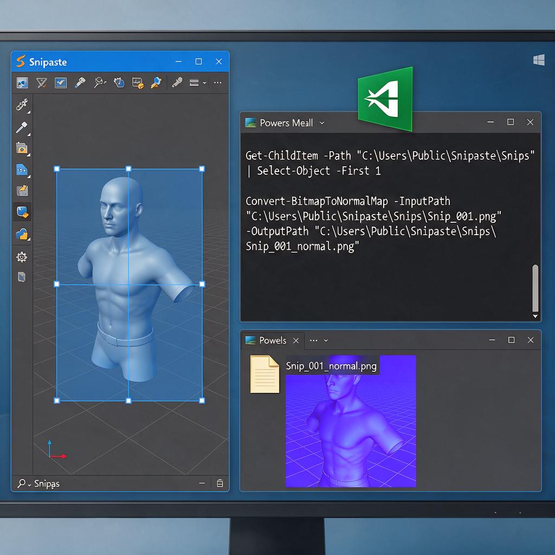Screen dimensions: 555x555
Task: Select the magnifier search tool in toolbar
Action: tap(100, 83)
